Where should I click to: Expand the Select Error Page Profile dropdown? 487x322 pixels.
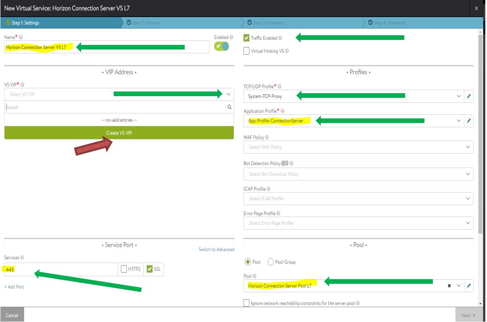coord(468,223)
